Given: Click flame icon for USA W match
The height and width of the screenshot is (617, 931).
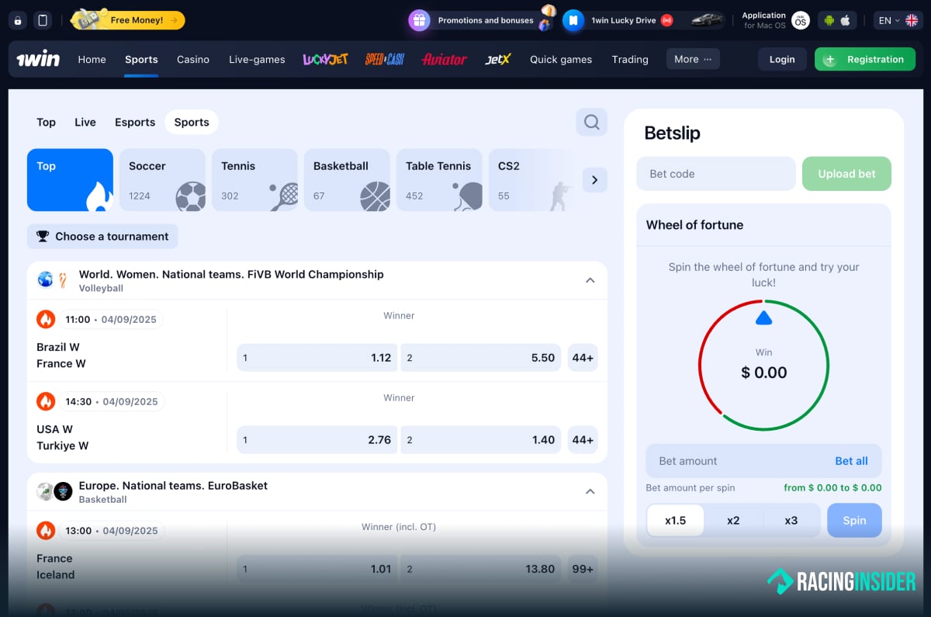Looking at the screenshot, I should 46,401.
